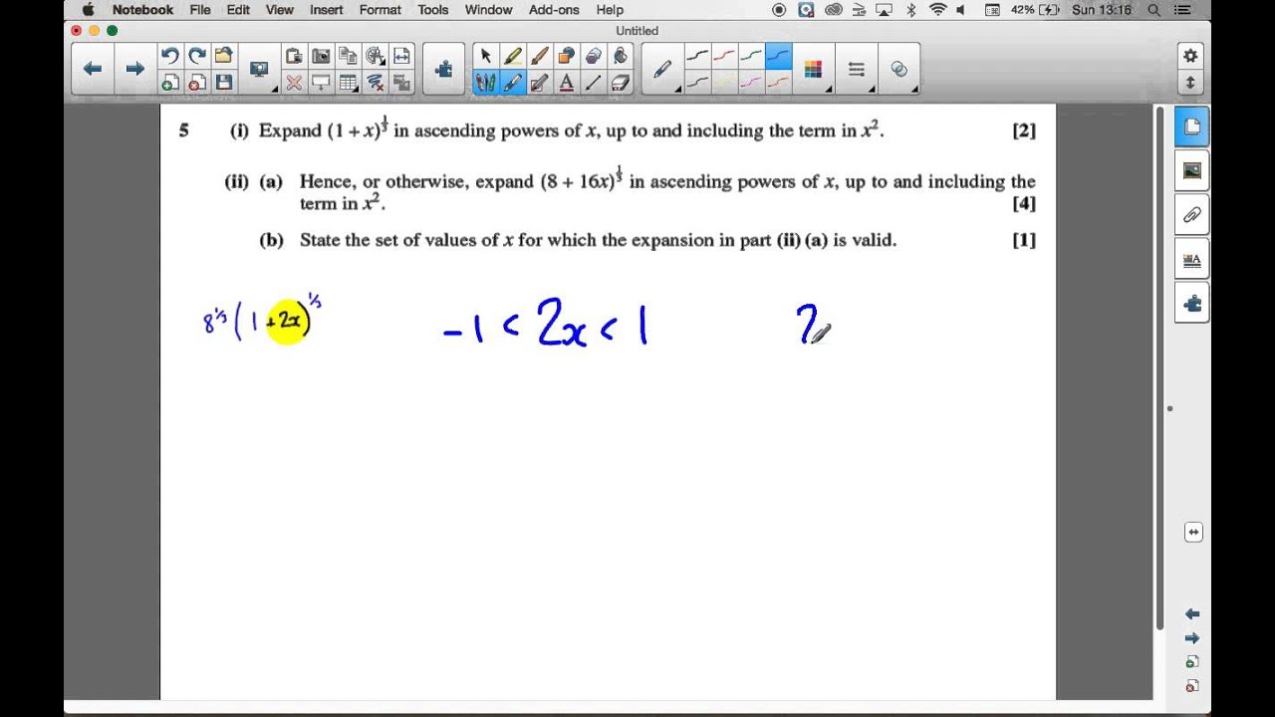Pick the red pen line style
Image resolution: width=1275 pixels, height=717 pixels.
point(725,56)
